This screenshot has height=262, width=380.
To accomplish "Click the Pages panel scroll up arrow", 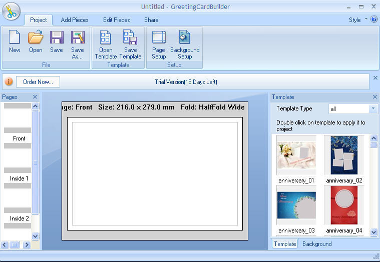I will pyautogui.click(x=36, y=106).
